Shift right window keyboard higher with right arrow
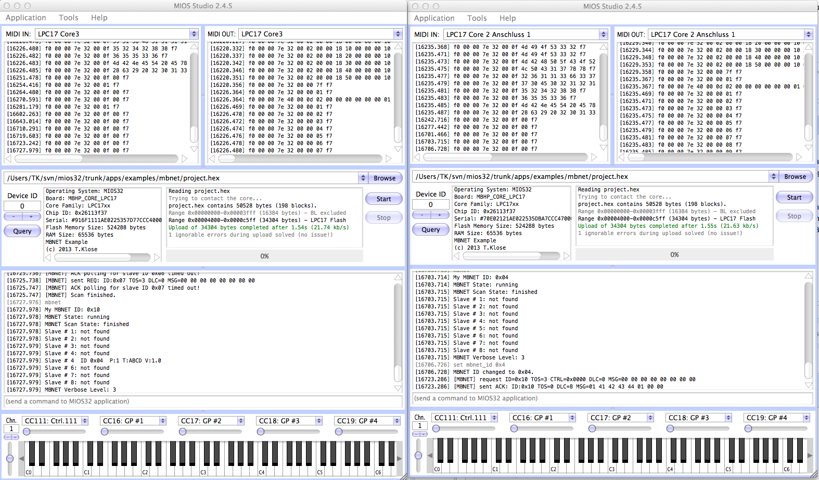 tap(810, 455)
